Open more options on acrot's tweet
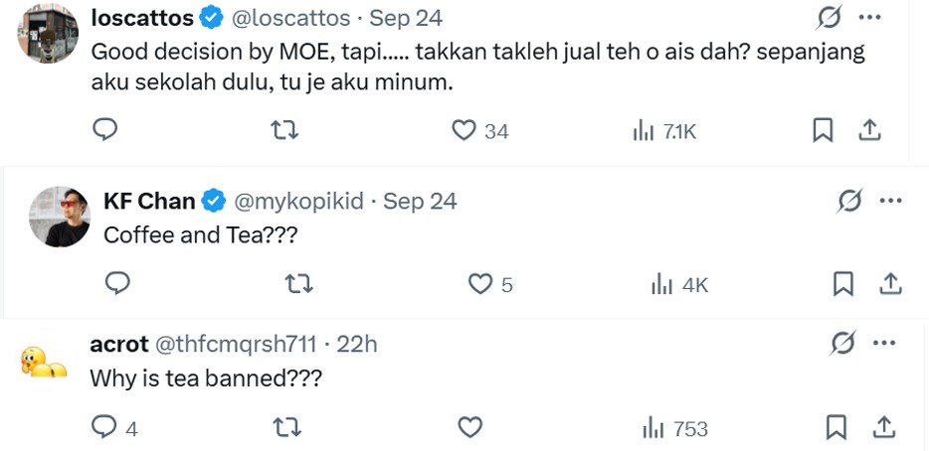The image size is (929, 451). pyautogui.click(x=884, y=344)
